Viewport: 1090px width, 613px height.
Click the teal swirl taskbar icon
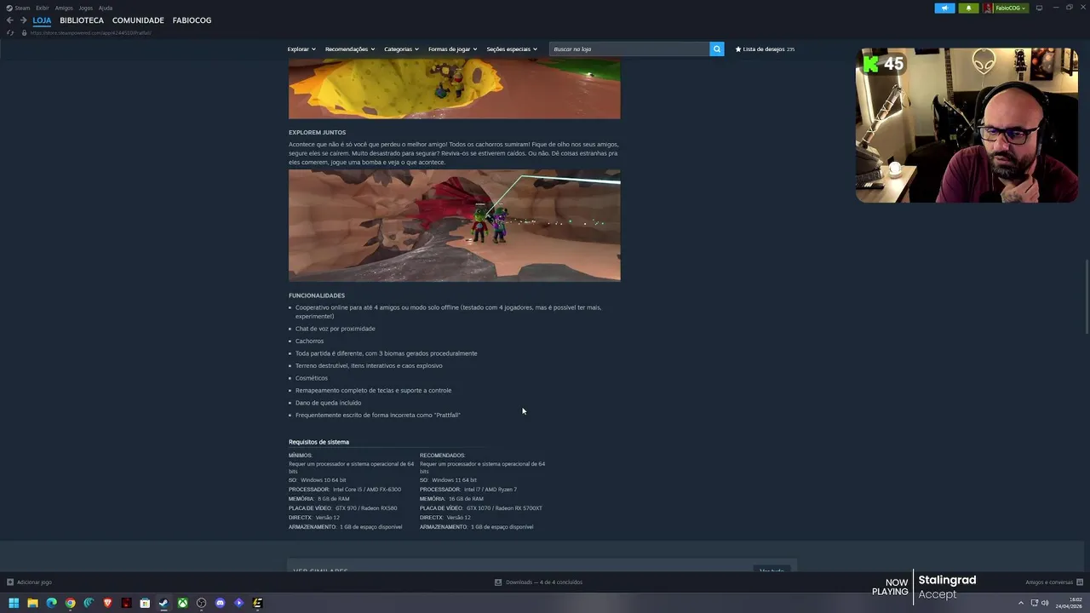tap(89, 603)
